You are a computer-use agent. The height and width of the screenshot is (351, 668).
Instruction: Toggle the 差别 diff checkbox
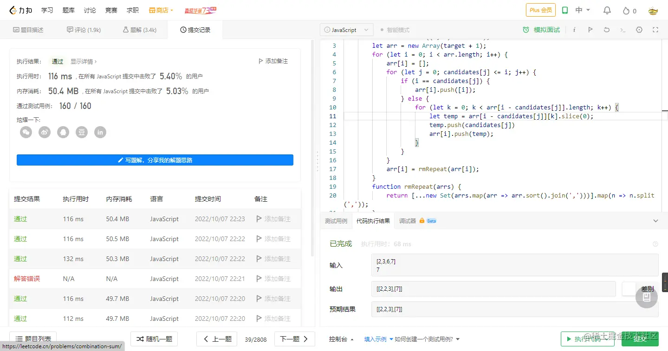click(629, 289)
